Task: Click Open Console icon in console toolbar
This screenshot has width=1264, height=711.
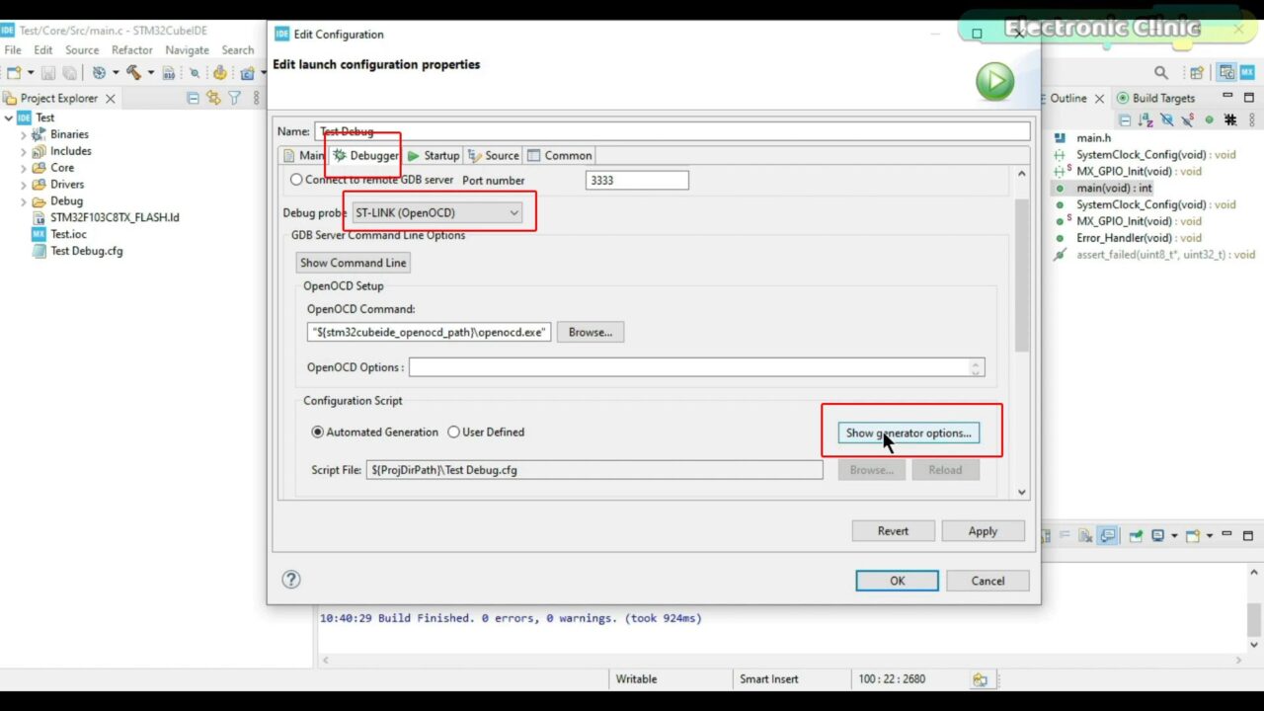Action: tap(1193, 536)
